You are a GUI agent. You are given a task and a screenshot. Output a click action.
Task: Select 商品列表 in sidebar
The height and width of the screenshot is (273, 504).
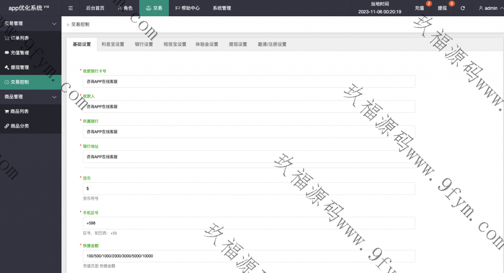pos(20,111)
